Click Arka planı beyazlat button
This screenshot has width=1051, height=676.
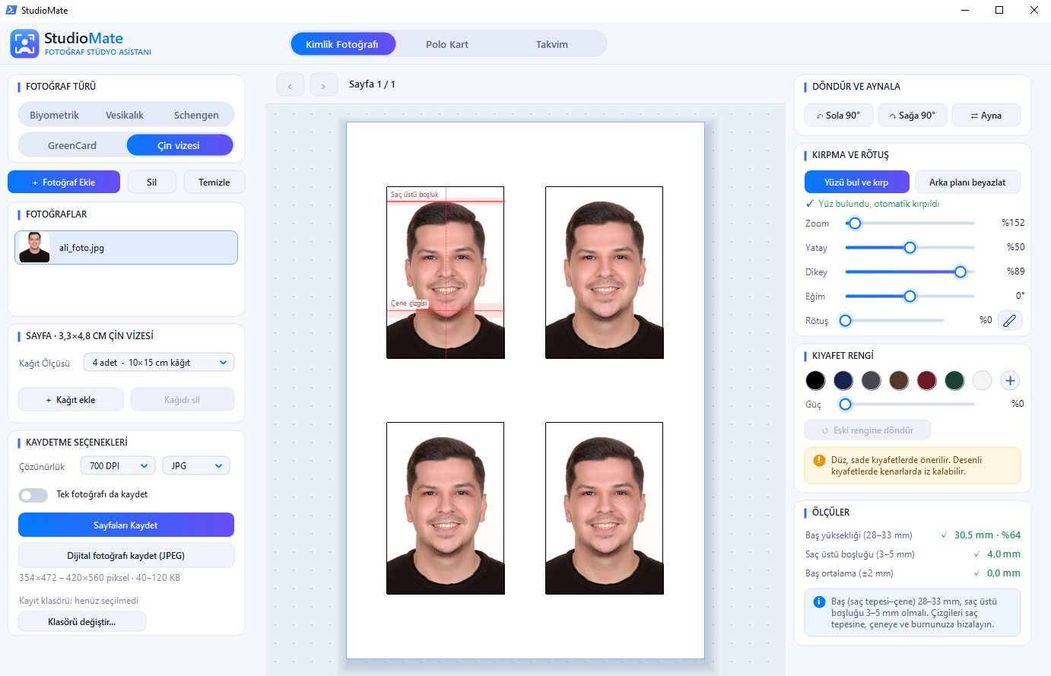(x=967, y=182)
